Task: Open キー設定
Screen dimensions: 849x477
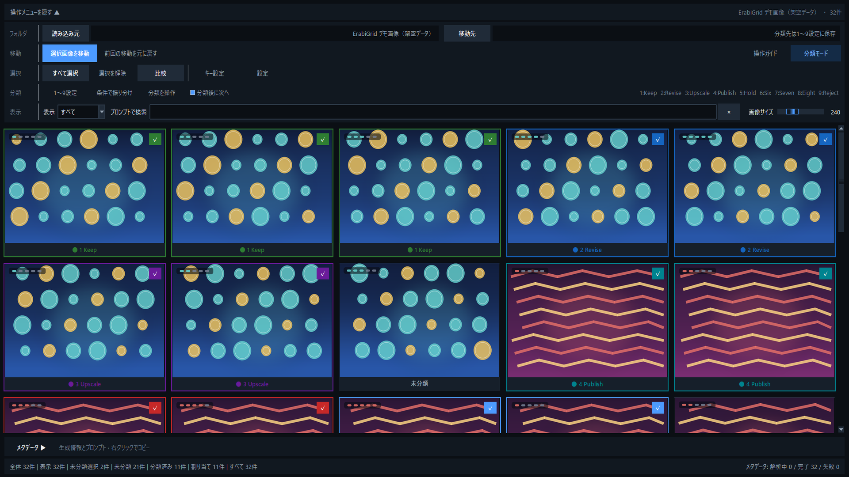Action: click(x=214, y=73)
